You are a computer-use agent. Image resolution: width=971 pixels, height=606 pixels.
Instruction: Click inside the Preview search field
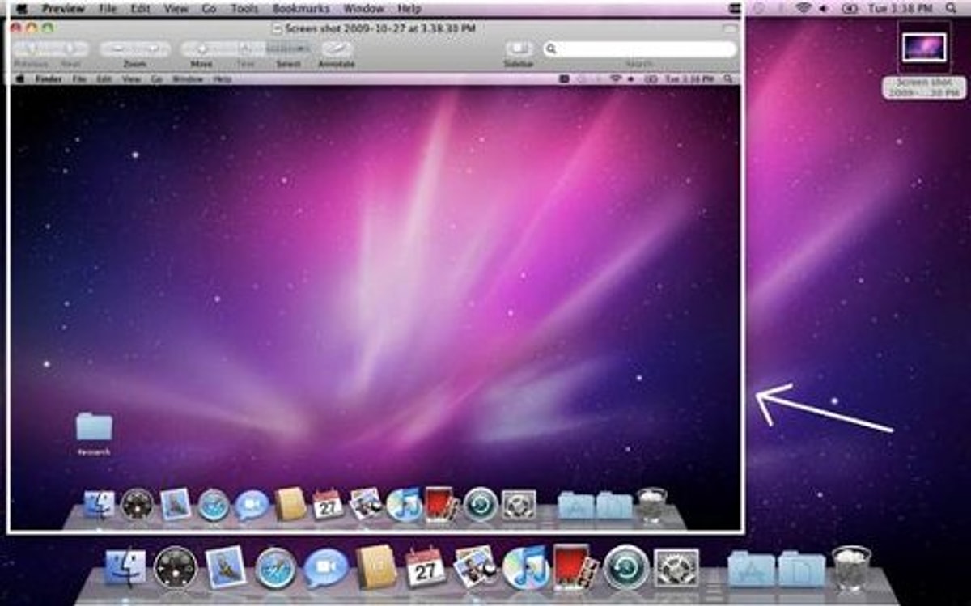(643, 49)
